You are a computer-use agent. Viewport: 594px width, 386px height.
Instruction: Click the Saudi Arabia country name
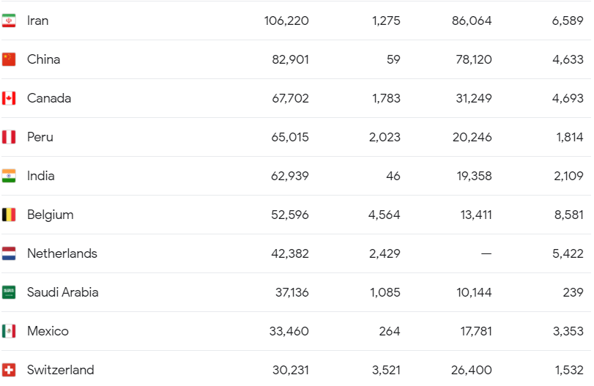[63, 292]
